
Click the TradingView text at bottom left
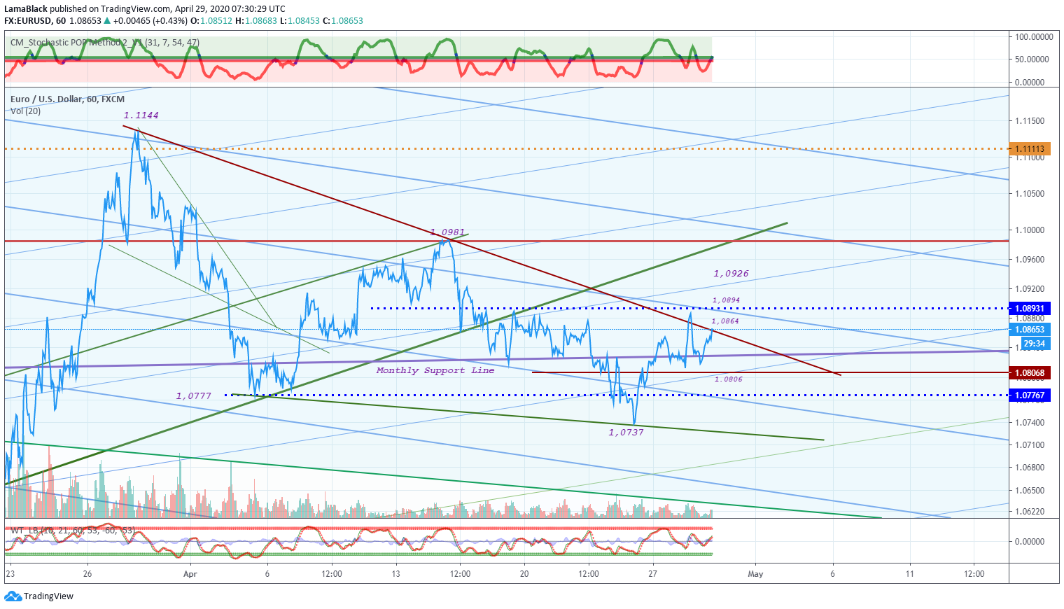point(48,596)
